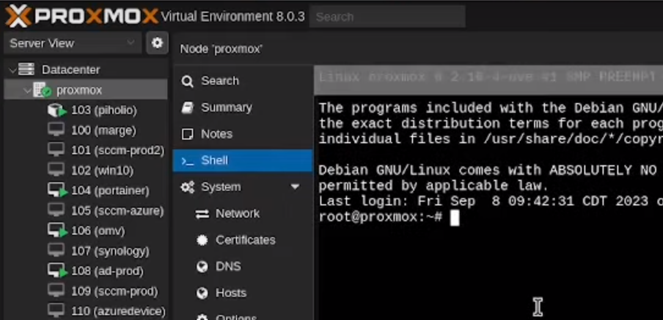Select running VM icon for 106 (omv)
663x320 pixels.
pyautogui.click(x=57, y=230)
